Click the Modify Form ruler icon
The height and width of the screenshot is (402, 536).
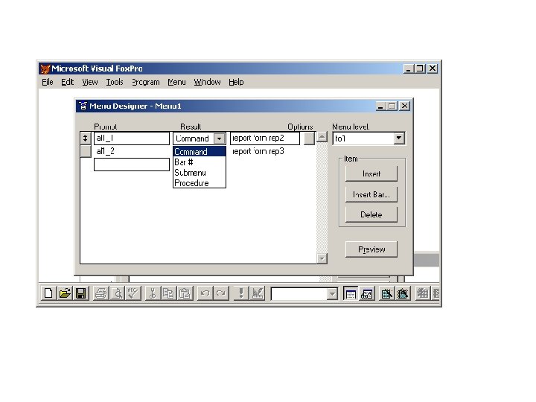(257, 293)
